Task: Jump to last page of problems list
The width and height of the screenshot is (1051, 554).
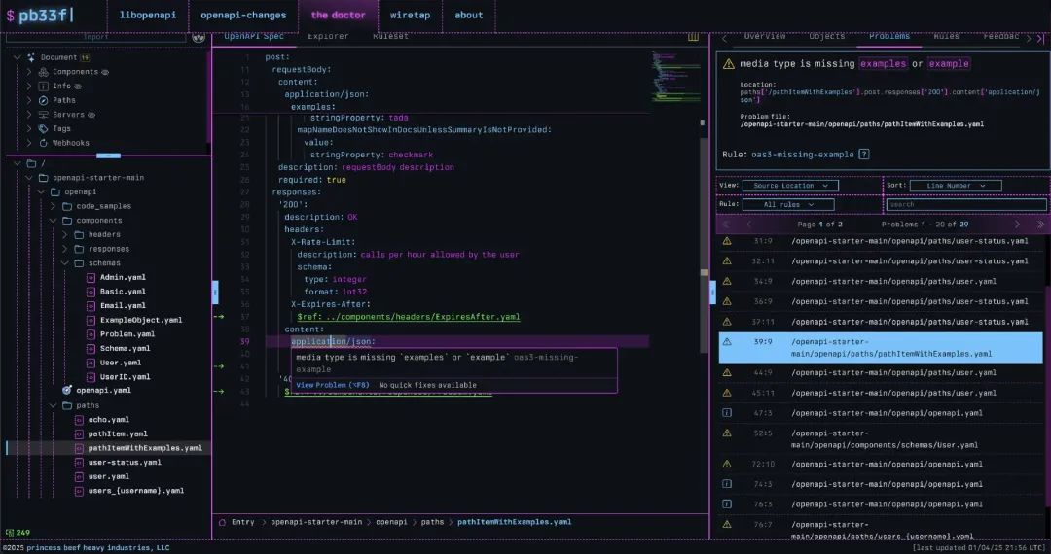Action: 1039,225
